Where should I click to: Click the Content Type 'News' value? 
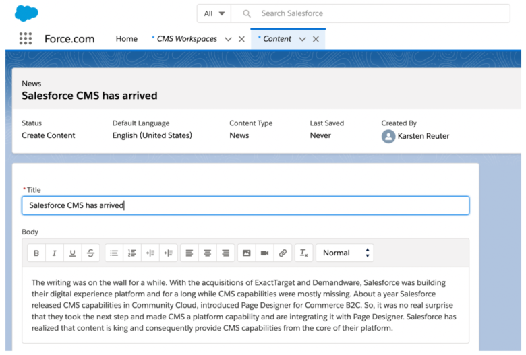click(239, 135)
